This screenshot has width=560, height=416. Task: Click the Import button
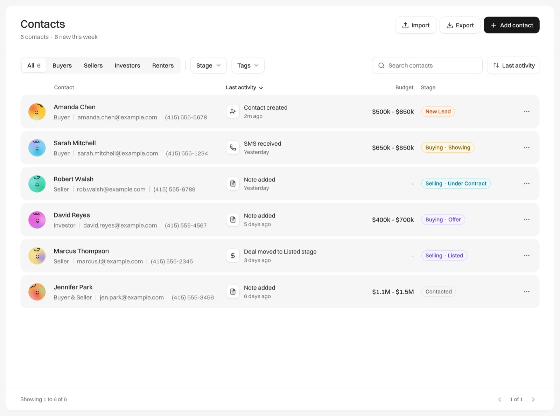(416, 25)
